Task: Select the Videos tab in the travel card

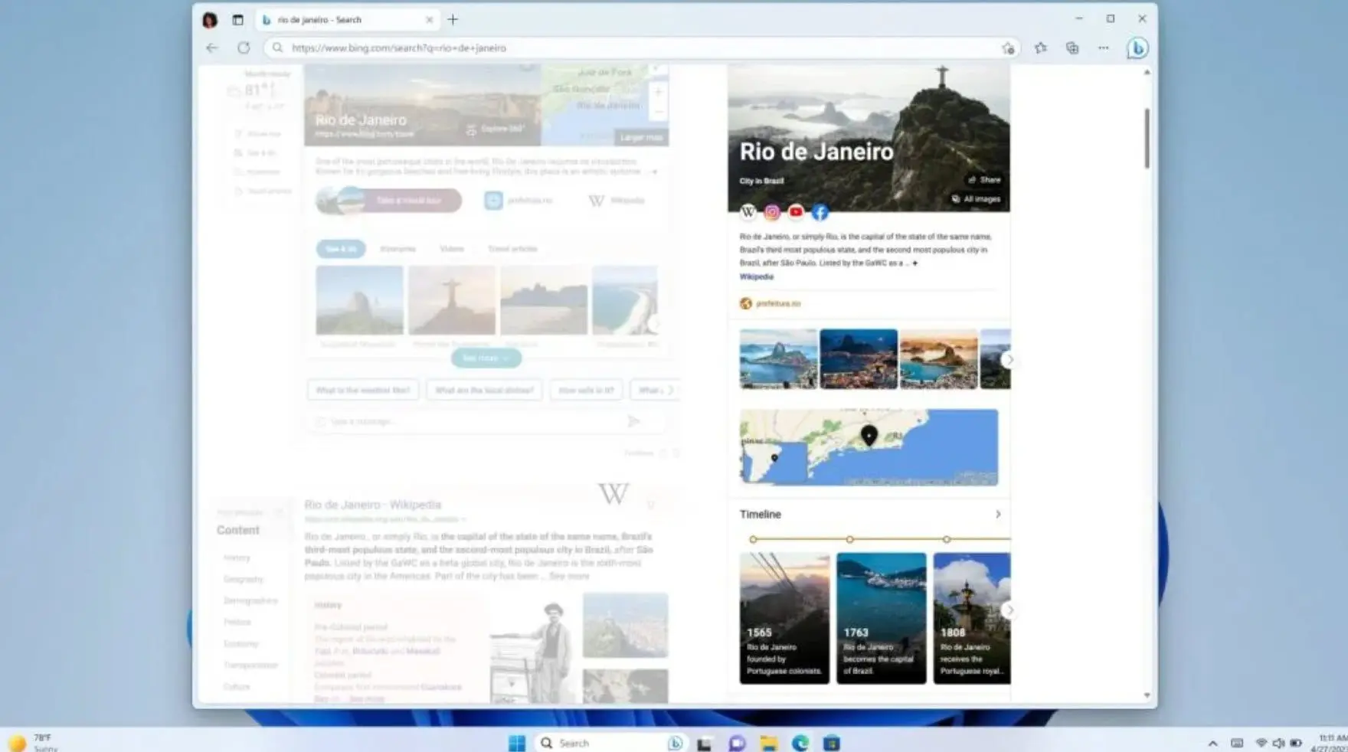Action: [x=452, y=249]
